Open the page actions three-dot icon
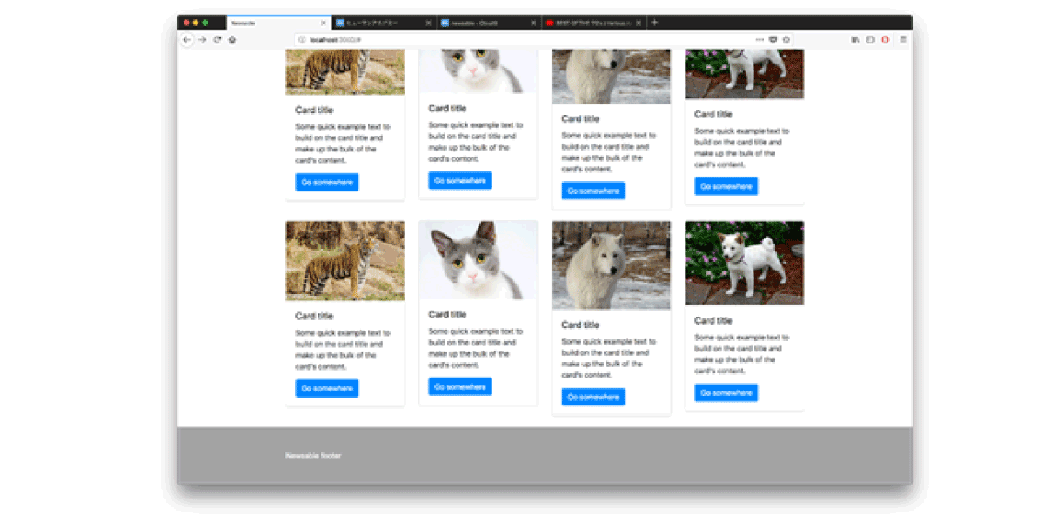 click(x=760, y=40)
